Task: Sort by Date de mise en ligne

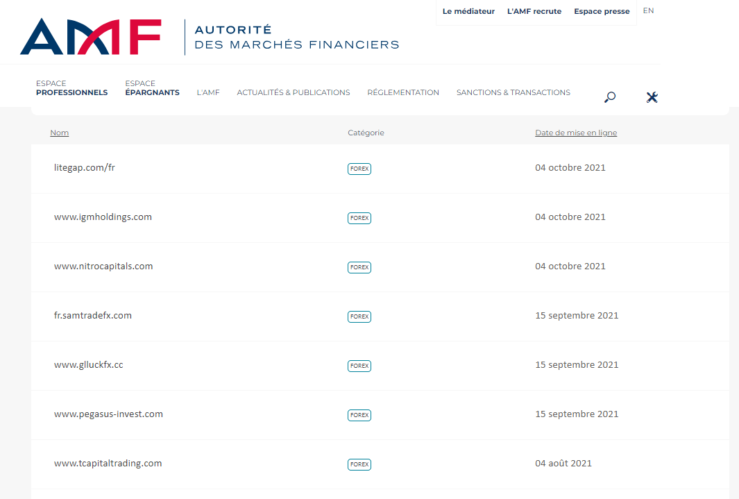Action: [x=575, y=133]
